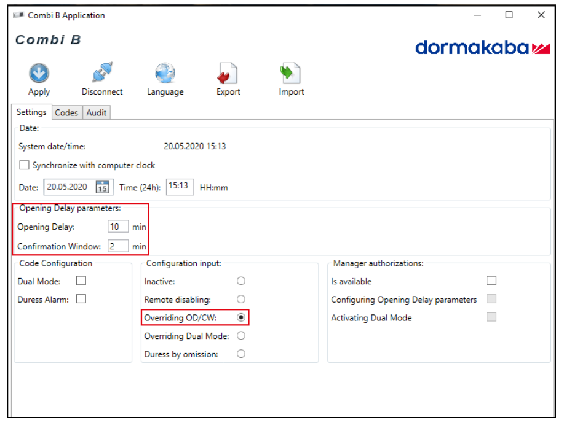Open the Language globe icon

point(165,74)
